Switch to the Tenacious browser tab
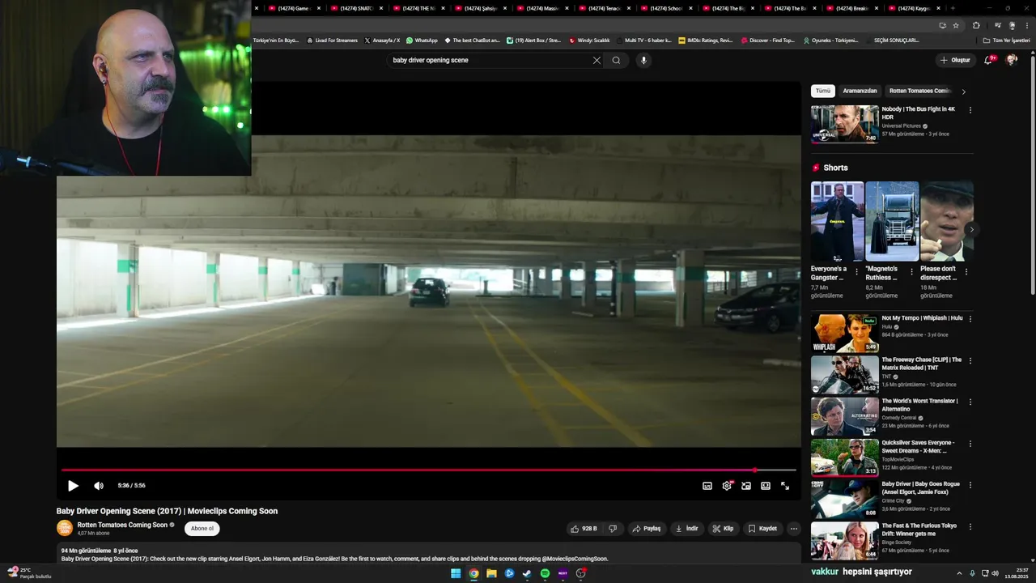This screenshot has height=583, width=1036. click(x=604, y=8)
